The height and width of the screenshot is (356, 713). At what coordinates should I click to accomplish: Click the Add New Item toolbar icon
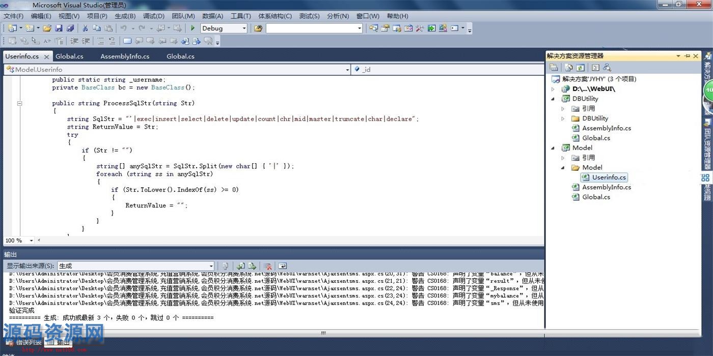(x=30, y=28)
